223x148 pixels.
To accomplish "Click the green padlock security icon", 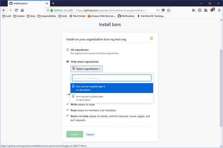I will [x=52, y=10].
